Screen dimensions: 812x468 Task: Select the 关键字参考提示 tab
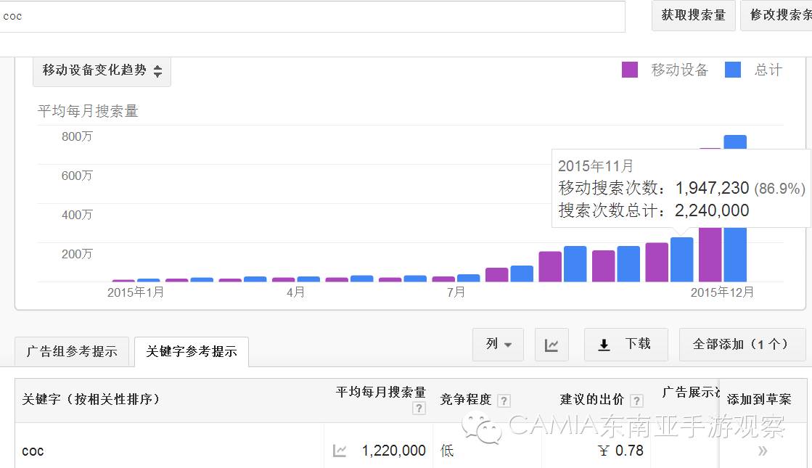point(192,351)
